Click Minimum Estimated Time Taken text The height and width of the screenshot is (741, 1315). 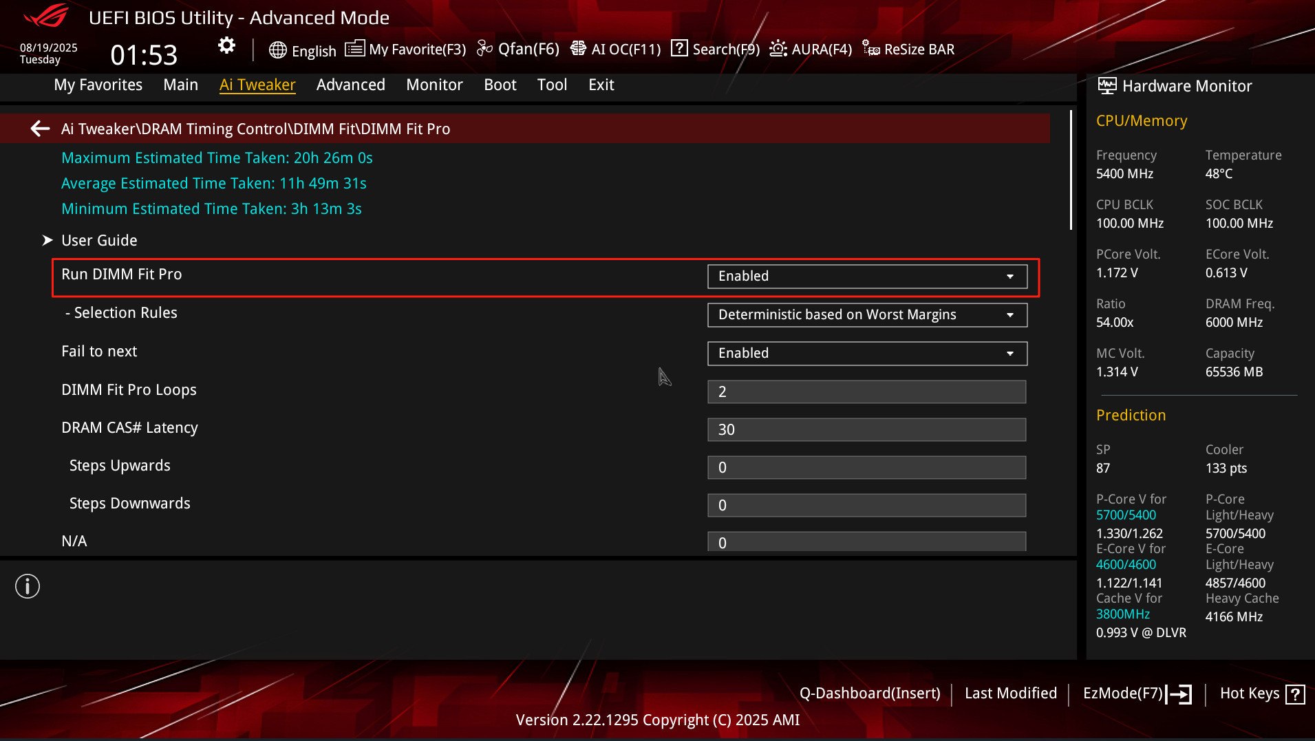pos(211,208)
